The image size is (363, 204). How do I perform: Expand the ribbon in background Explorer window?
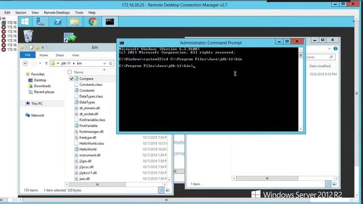(329, 49)
